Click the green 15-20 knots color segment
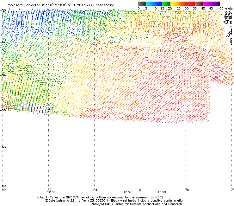234x206 pixels. [166, 4]
